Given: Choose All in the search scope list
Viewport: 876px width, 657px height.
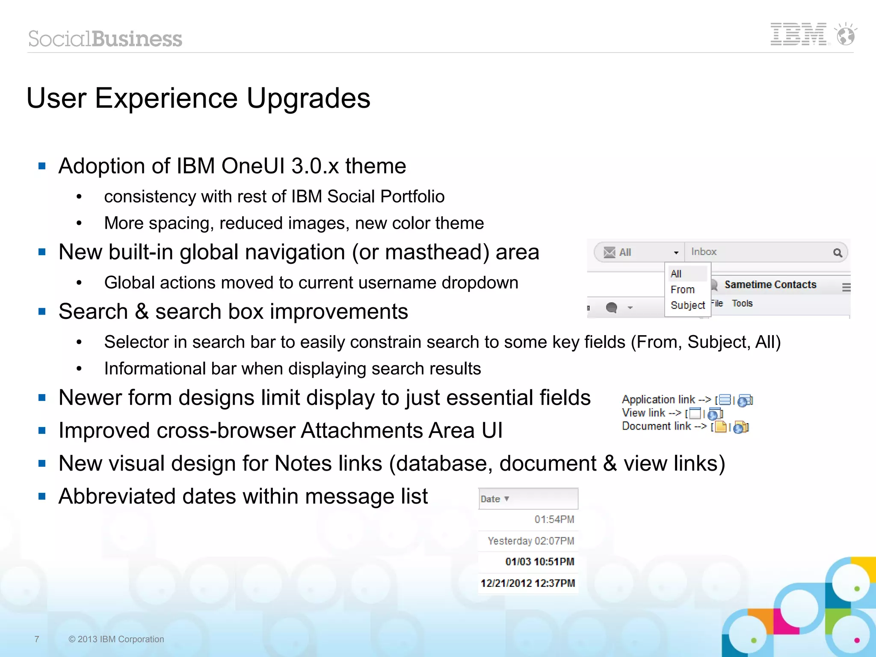Looking at the screenshot, I should (x=688, y=274).
